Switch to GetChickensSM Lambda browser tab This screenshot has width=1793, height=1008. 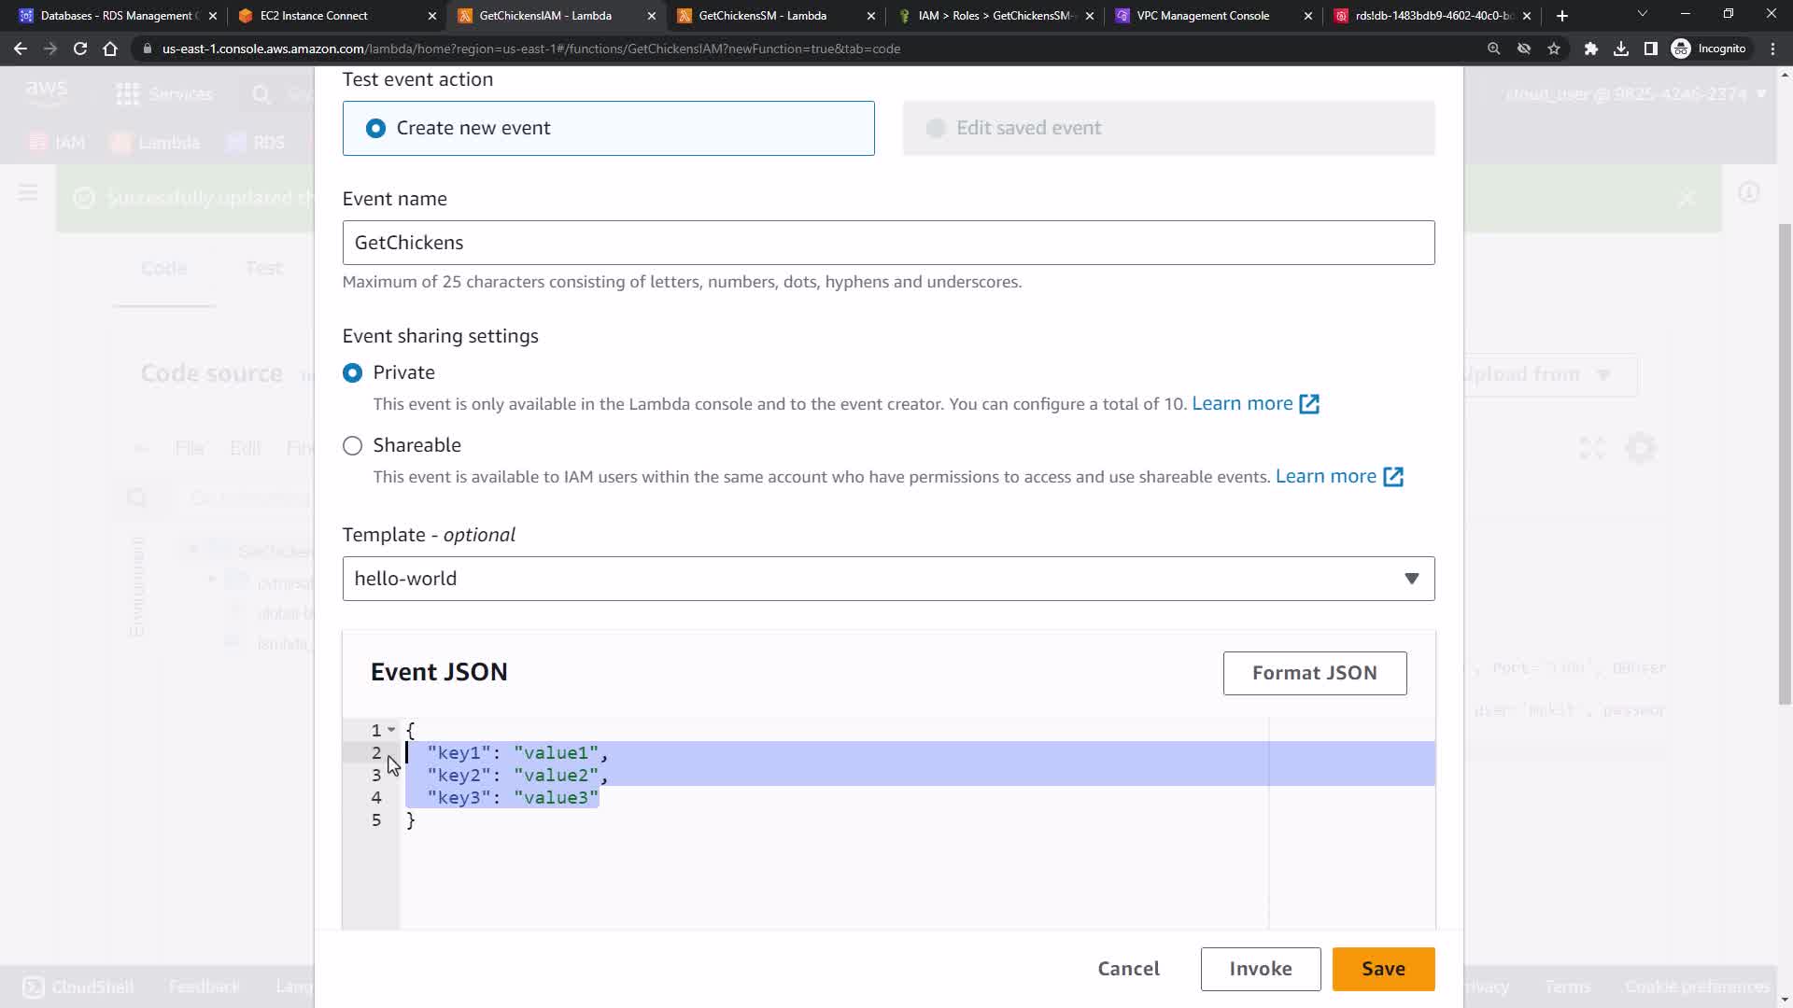762,16
